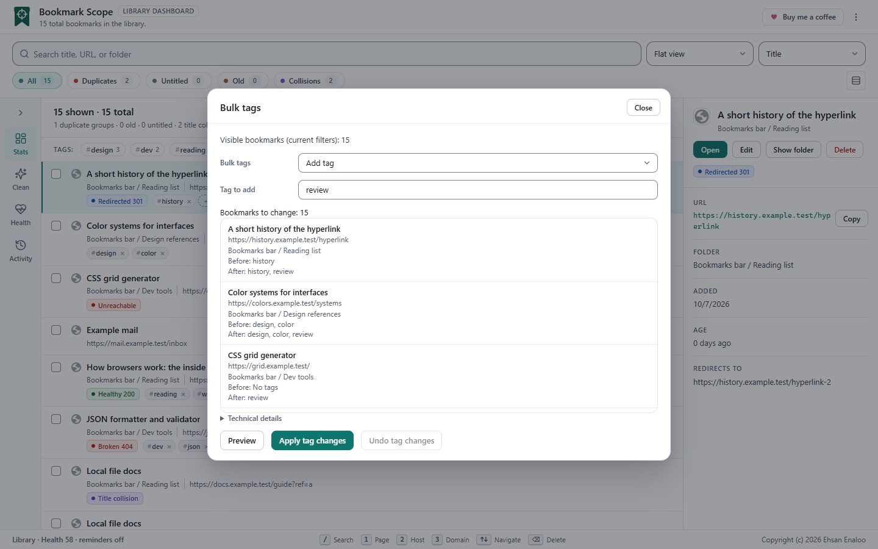Click Apply tag changes
The image size is (878, 549).
312,440
